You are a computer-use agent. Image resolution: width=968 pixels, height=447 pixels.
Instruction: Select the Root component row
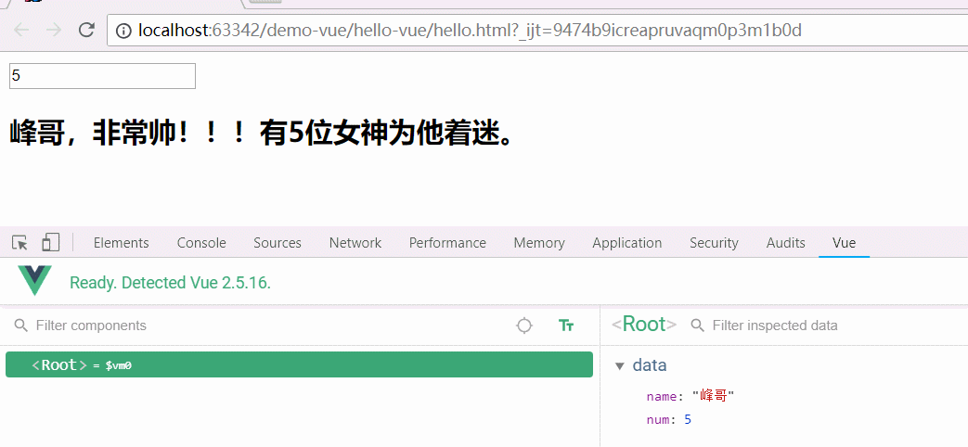[299, 365]
